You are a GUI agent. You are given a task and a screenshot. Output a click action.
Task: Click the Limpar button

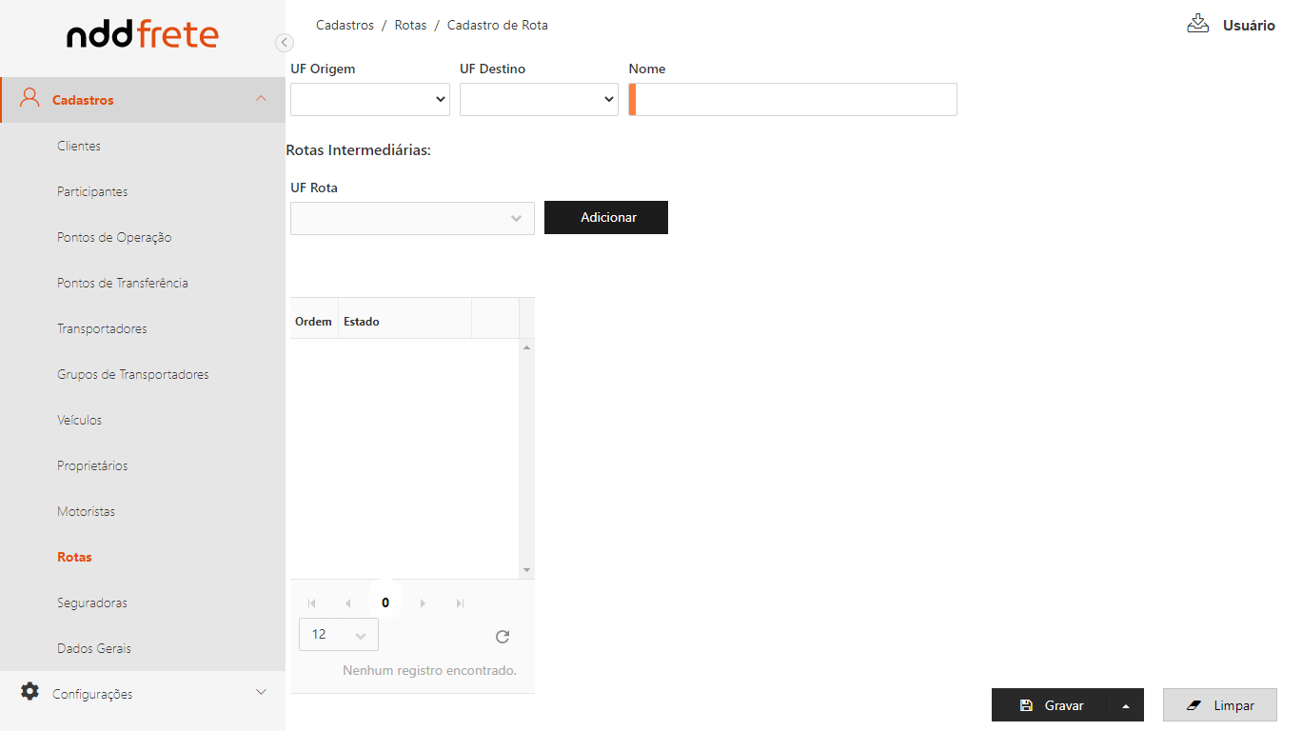1219,705
